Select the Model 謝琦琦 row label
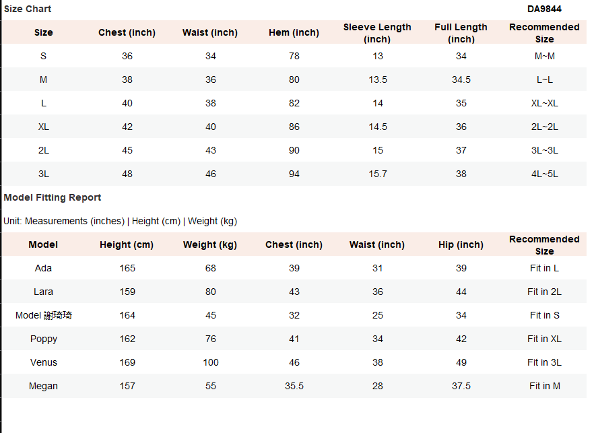Viewport: 596px width, 433px height. coord(43,315)
